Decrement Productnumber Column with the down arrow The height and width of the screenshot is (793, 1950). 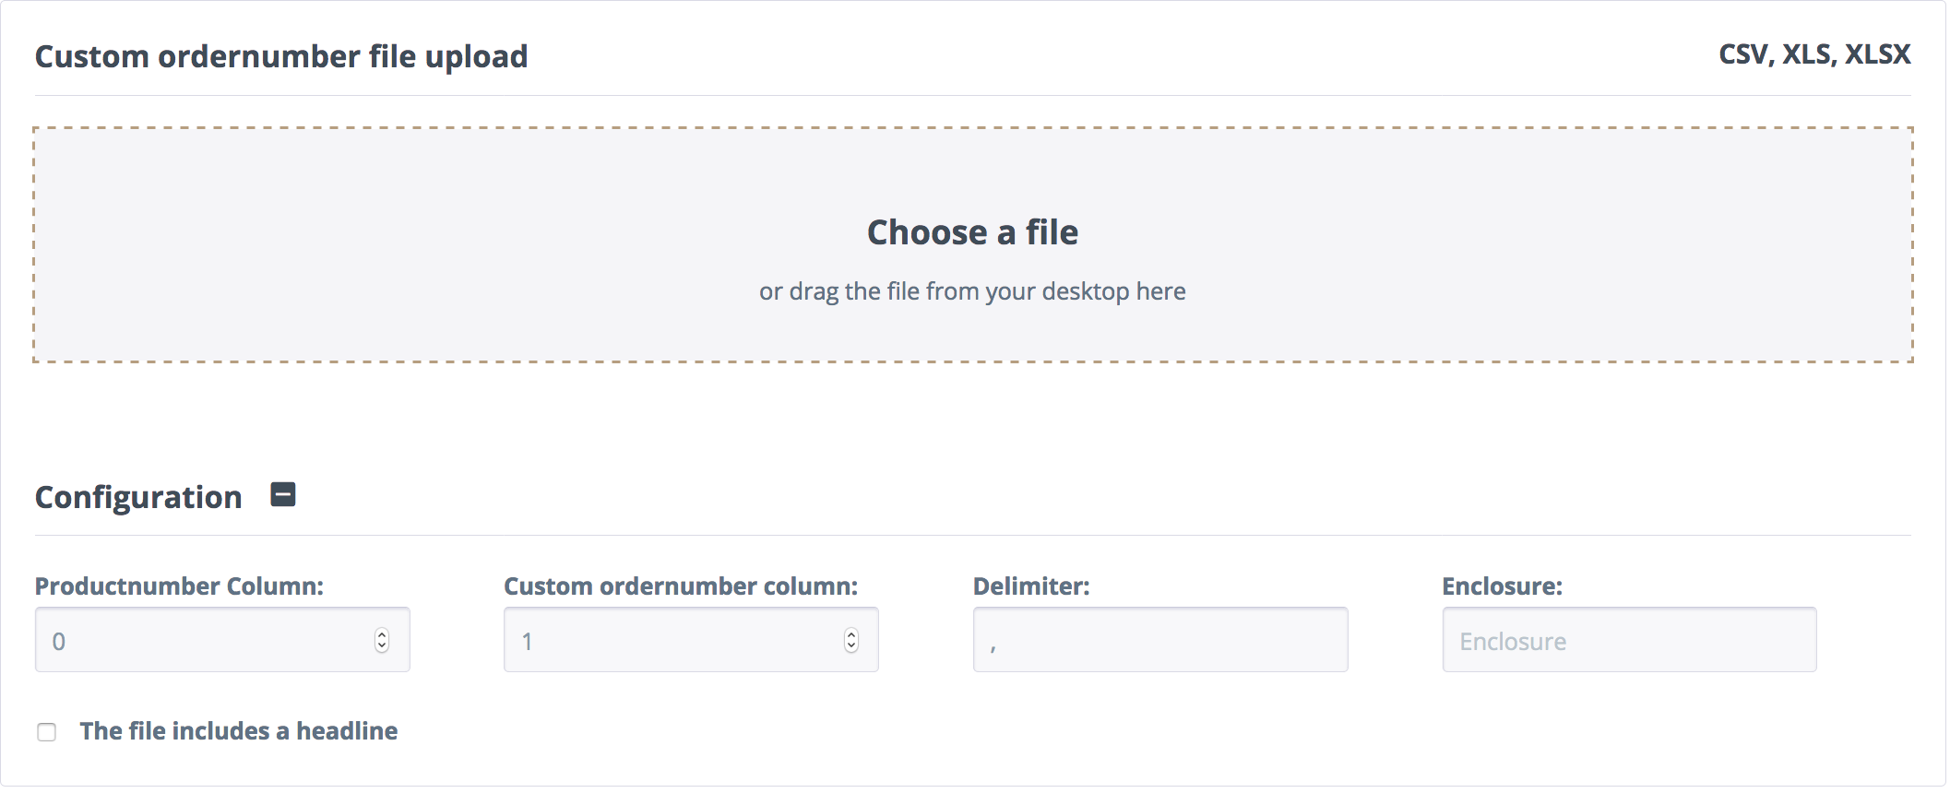coord(382,646)
